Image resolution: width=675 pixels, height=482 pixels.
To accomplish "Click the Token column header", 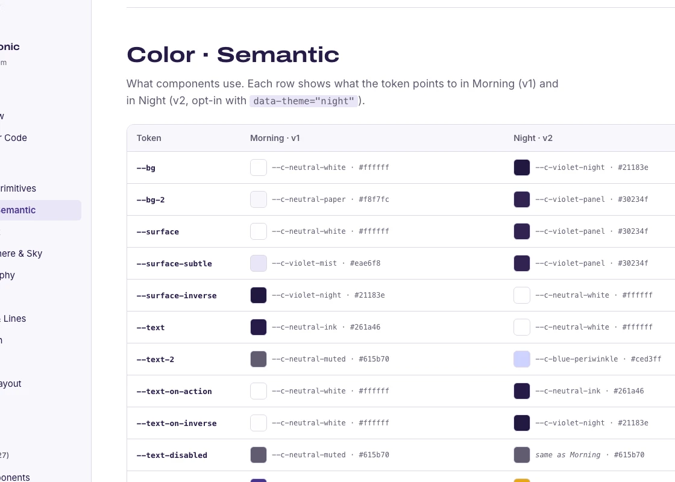I will 149,138.
